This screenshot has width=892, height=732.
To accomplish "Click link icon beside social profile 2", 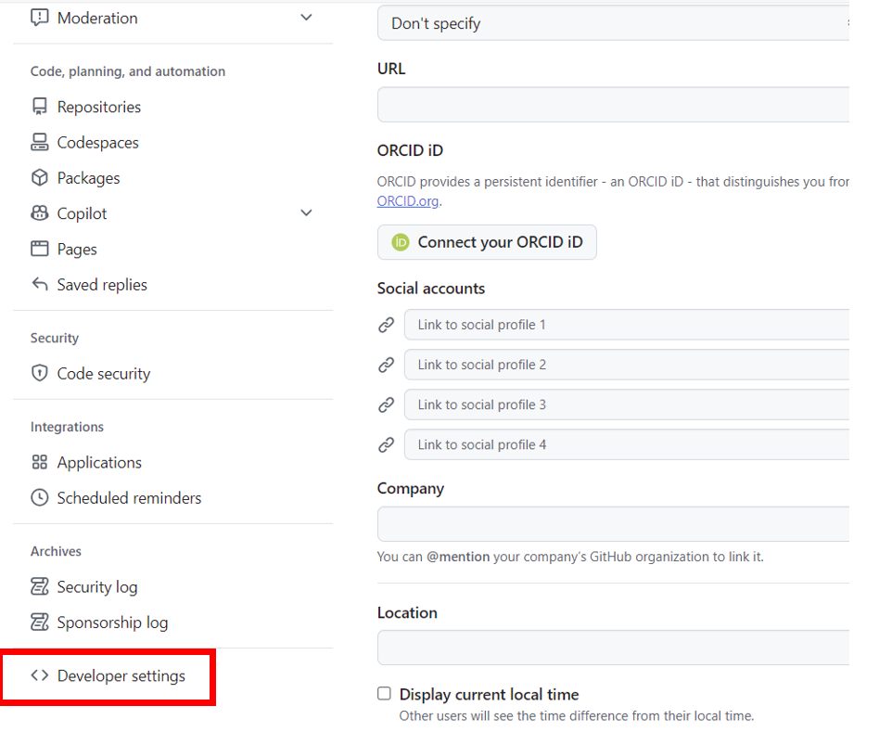I will pos(387,365).
